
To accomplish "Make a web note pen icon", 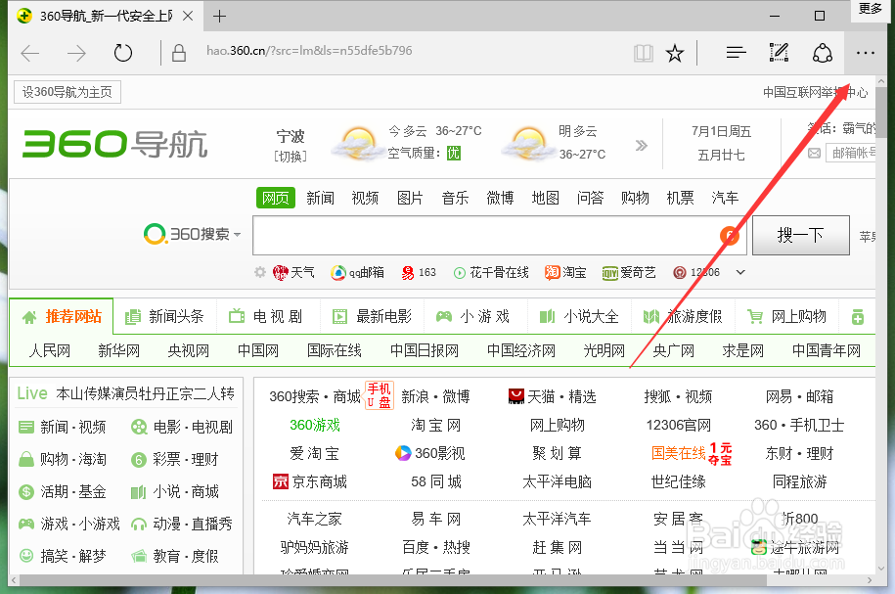I will [779, 53].
